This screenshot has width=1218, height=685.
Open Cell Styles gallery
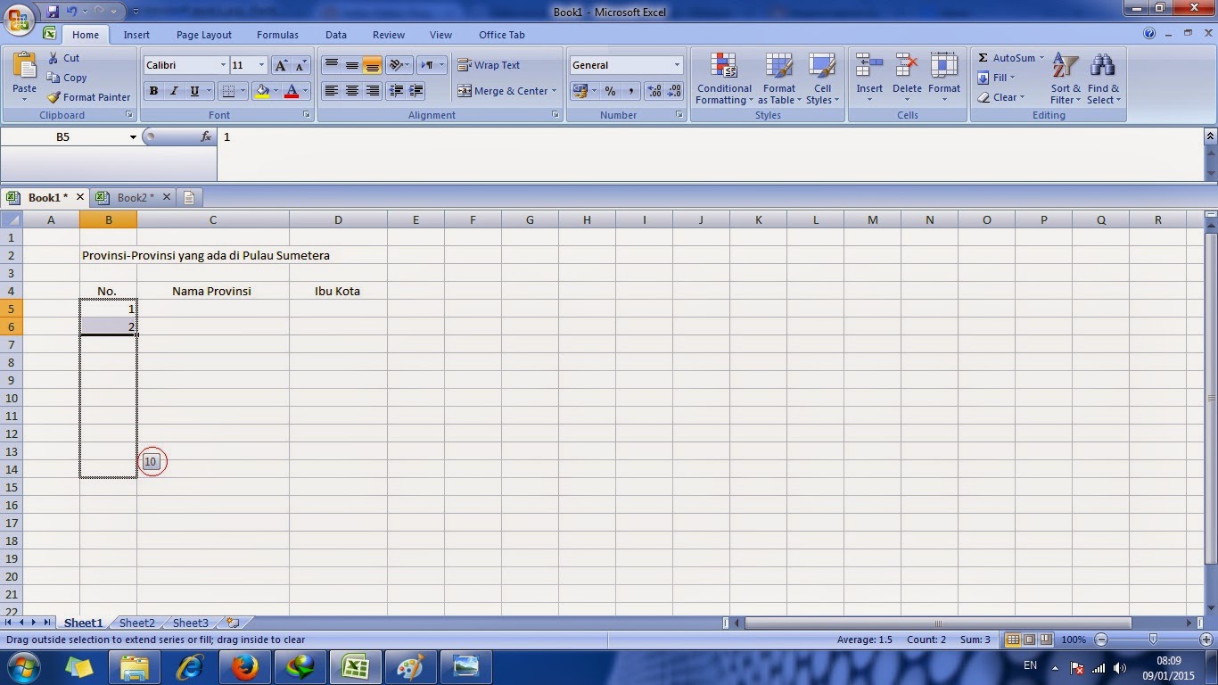(x=822, y=78)
